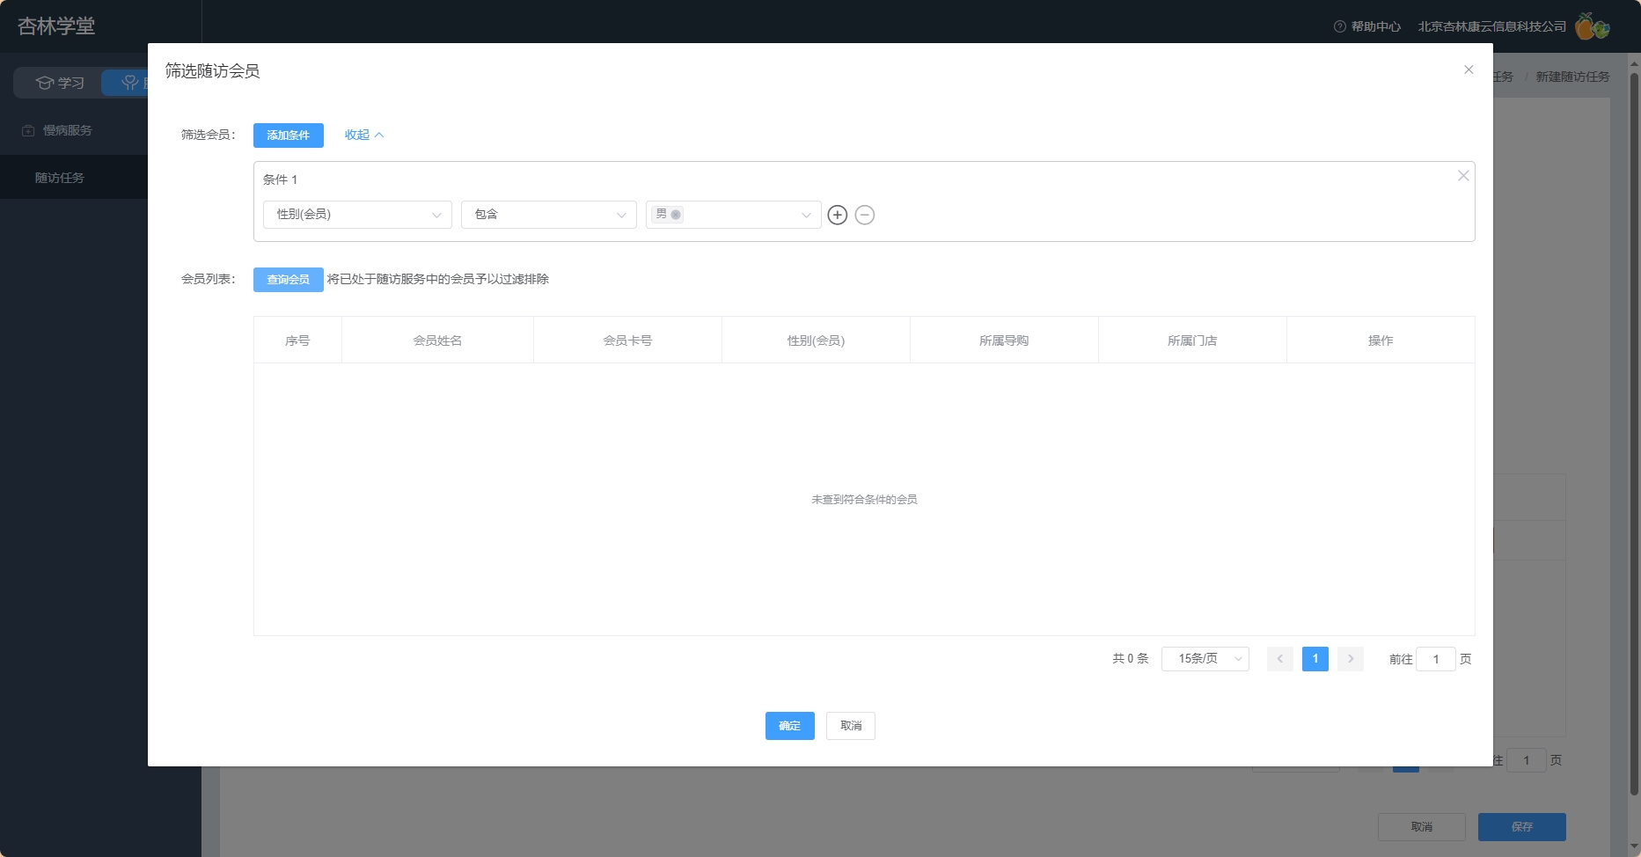Click the 杏林学堂 logo text
The image size is (1641, 857).
(x=56, y=26)
